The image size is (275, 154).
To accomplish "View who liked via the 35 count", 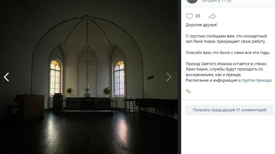I will pyautogui.click(x=198, y=16).
